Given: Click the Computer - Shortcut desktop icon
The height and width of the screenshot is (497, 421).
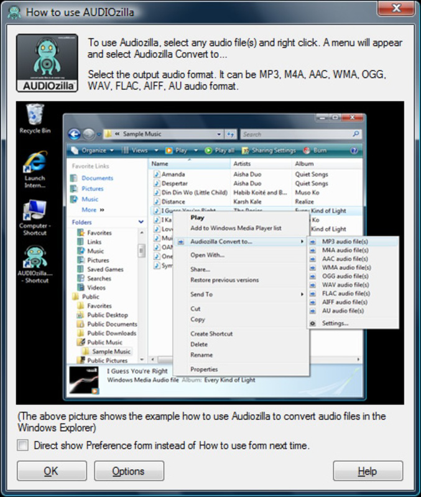Looking at the screenshot, I should [35, 218].
